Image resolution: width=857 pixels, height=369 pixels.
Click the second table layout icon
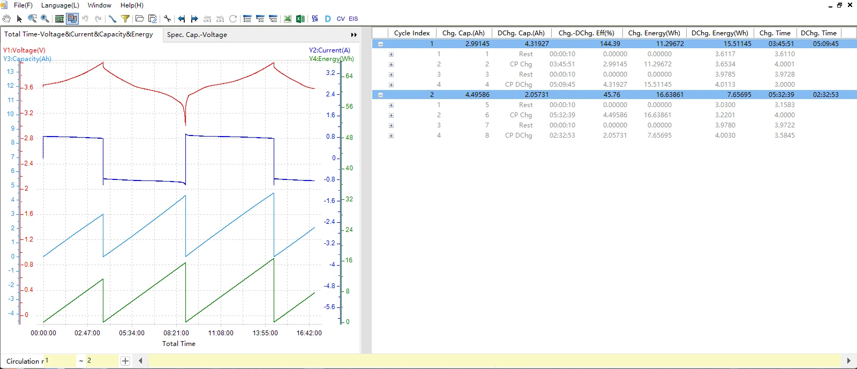point(260,19)
